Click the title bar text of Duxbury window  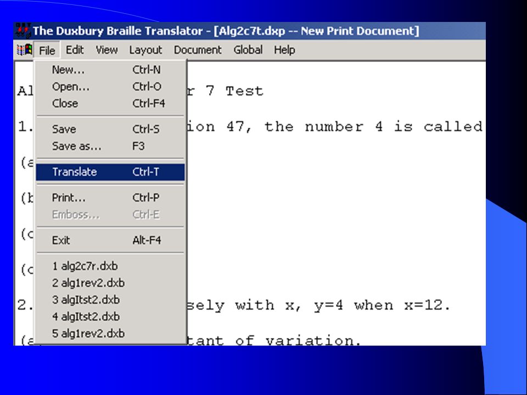coord(226,31)
